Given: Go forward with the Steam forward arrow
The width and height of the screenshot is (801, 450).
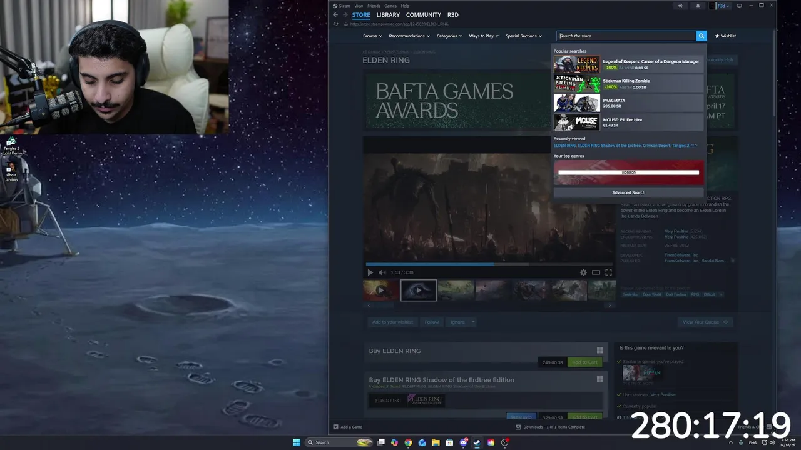Looking at the screenshot, I should pos(345,15).
